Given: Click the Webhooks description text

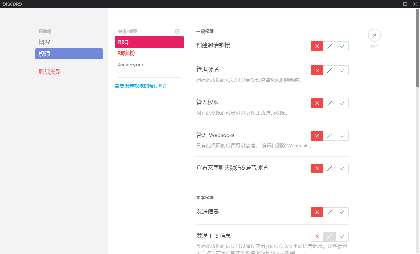Looking at the screenshot, I should (x=254, y=146).
